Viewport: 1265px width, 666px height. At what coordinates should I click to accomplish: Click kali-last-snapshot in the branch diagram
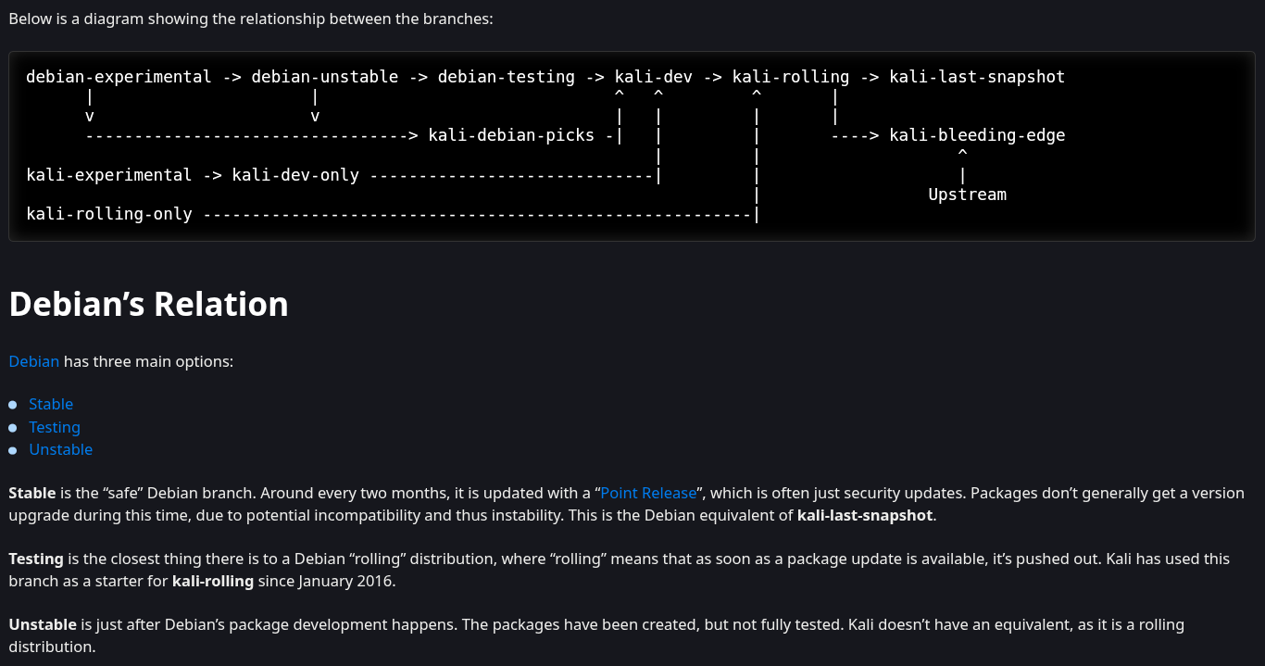977,77
